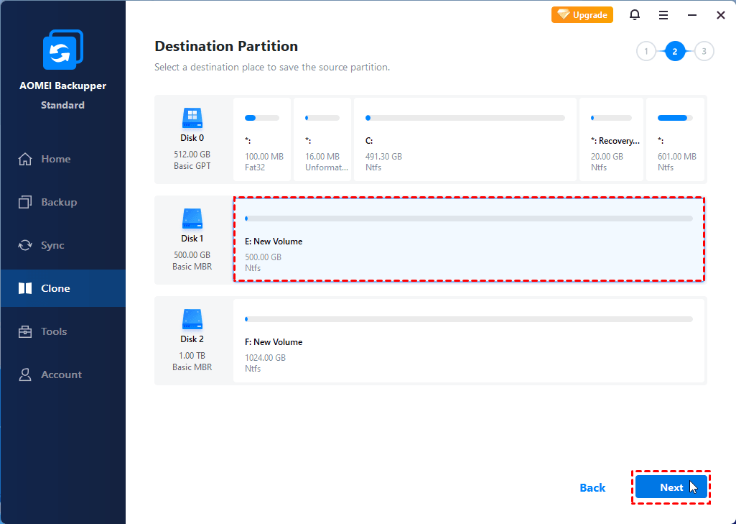Click the Upgrade button
This screenshot has height=524, width=736.
click(x=582, y=15)
